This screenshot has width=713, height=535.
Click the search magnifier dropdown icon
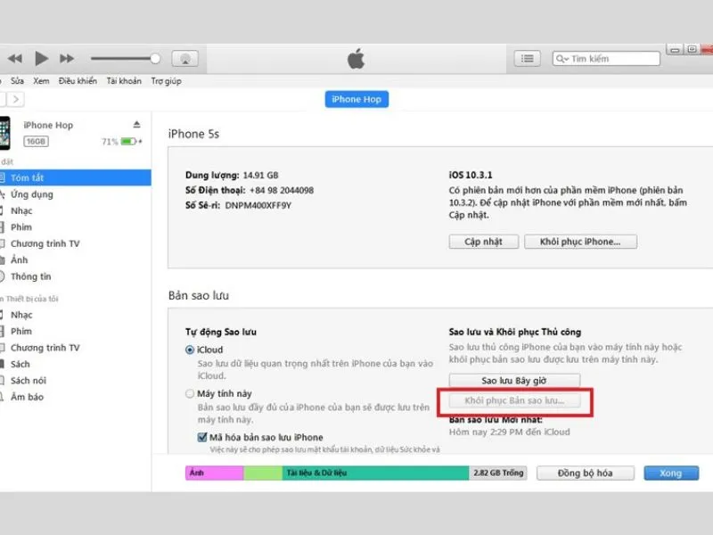pyautogui.click(x=562, y=59)
